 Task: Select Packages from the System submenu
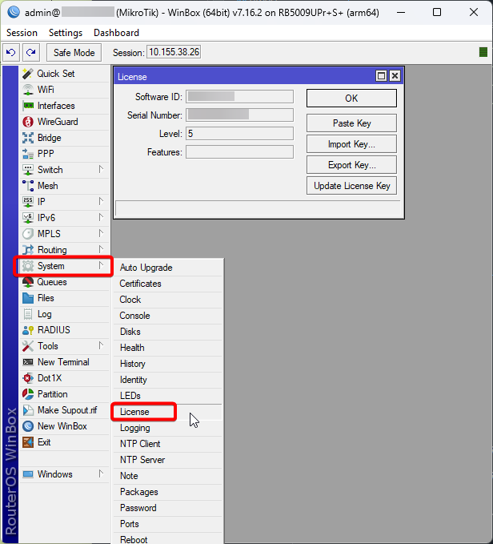point(138,492)
